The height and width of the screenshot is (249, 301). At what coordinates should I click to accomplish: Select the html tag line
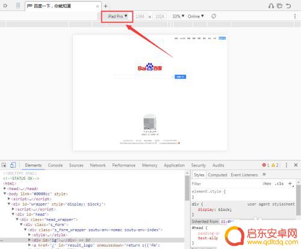10,183
